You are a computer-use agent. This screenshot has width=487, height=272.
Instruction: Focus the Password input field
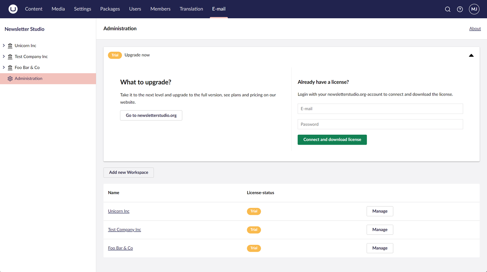click(x=380, y=124)
